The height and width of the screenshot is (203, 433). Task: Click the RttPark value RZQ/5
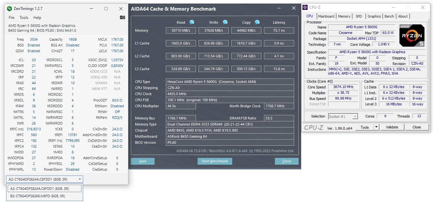[117, 118]
